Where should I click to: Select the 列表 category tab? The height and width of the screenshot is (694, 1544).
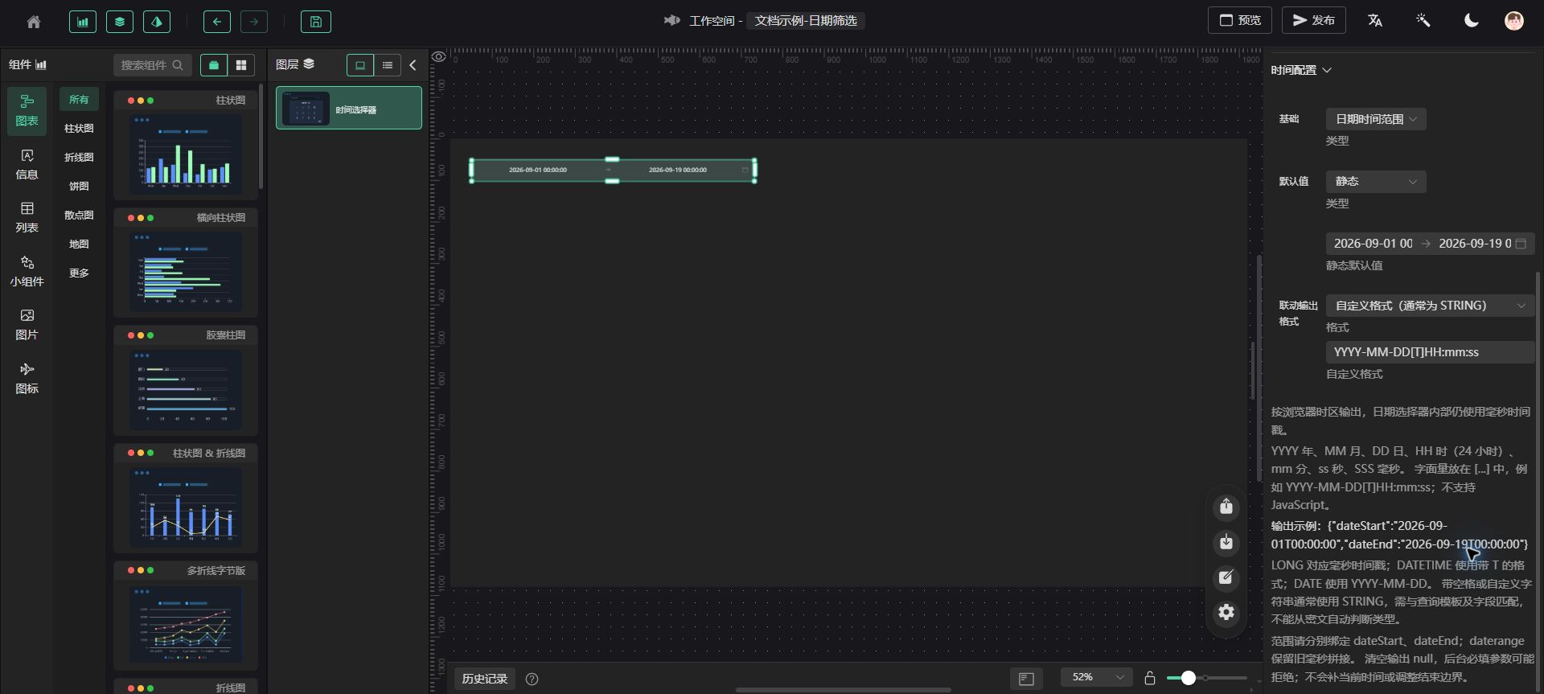(27, 217)
